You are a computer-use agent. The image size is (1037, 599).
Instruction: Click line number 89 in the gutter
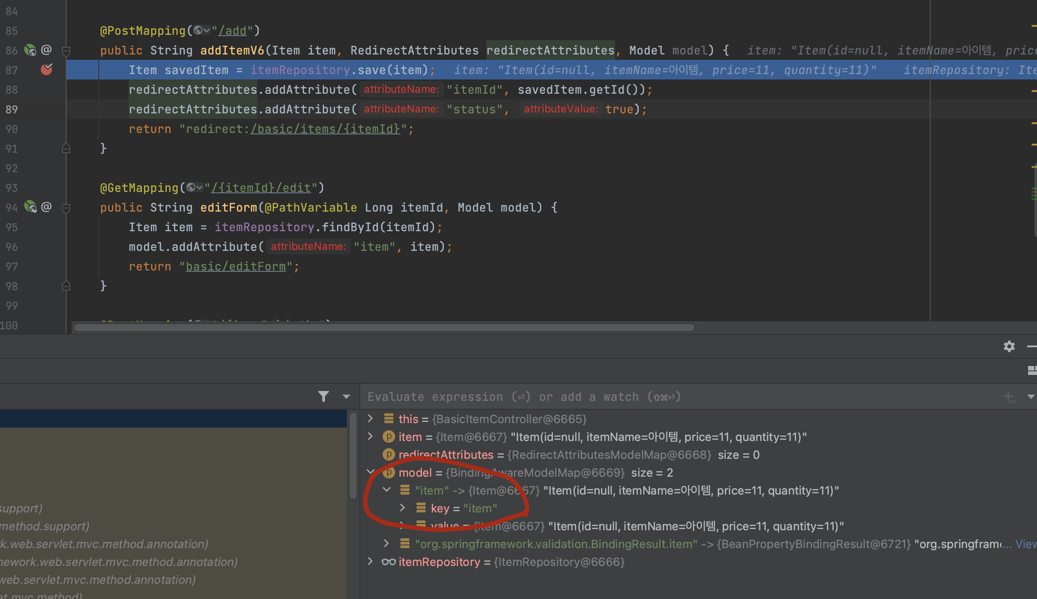click(x=12, y=109)
